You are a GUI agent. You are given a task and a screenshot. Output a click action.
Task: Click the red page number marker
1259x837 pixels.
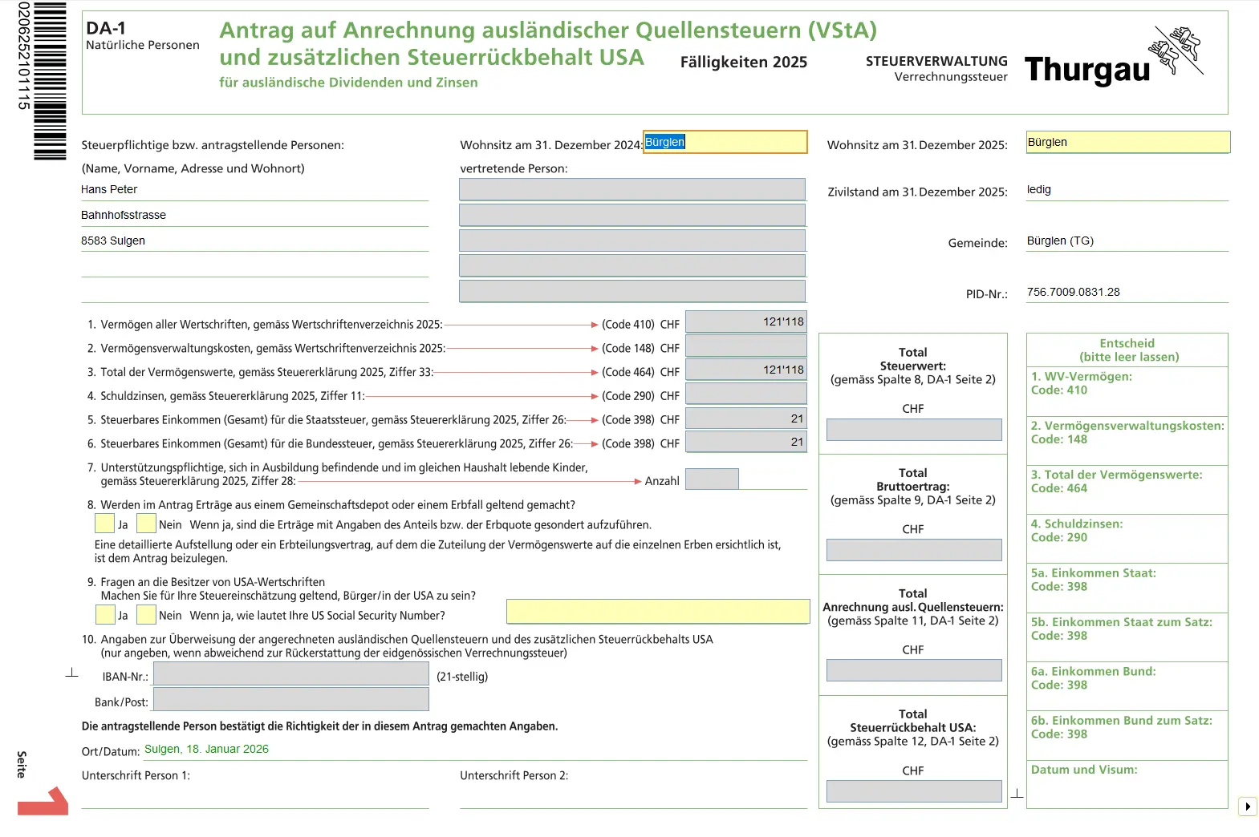[x=43, y=802]
